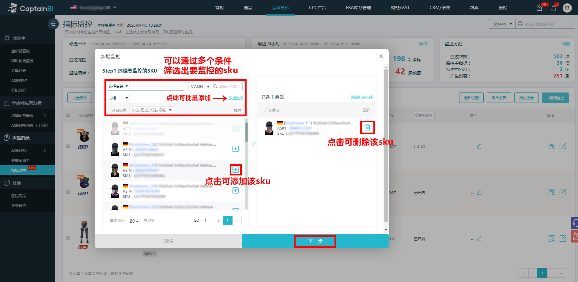Open the 选择店铺 dropdown in dialog
The image size is (578, 282).
click(118, 86)
